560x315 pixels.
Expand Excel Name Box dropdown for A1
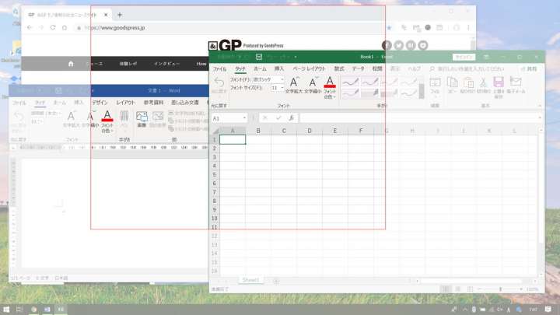tap(244, 118)
